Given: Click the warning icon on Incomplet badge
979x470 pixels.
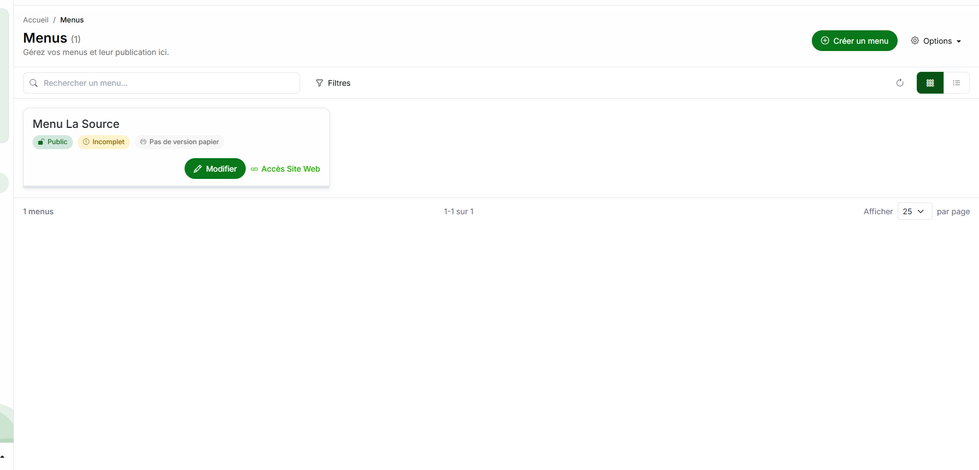Looking at the screenshot, I should [x=86, y=142].
